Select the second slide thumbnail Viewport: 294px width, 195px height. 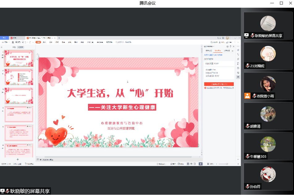19,77
